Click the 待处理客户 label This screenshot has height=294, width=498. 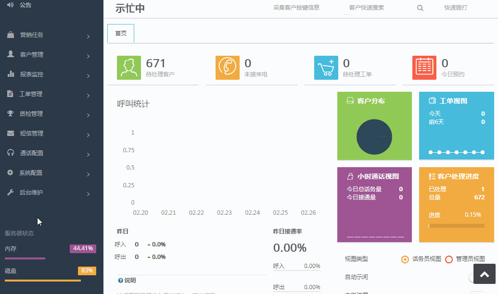[x=160, y=74]
